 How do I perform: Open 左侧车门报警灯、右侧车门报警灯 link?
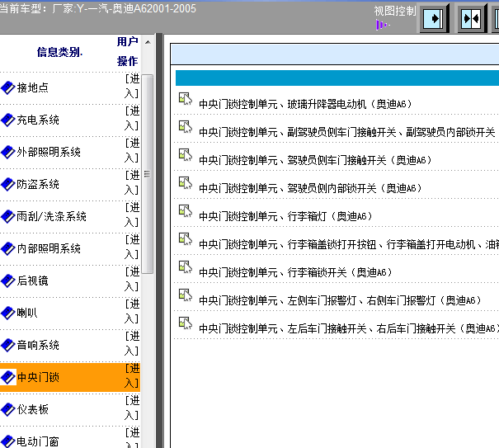[340, 300]
